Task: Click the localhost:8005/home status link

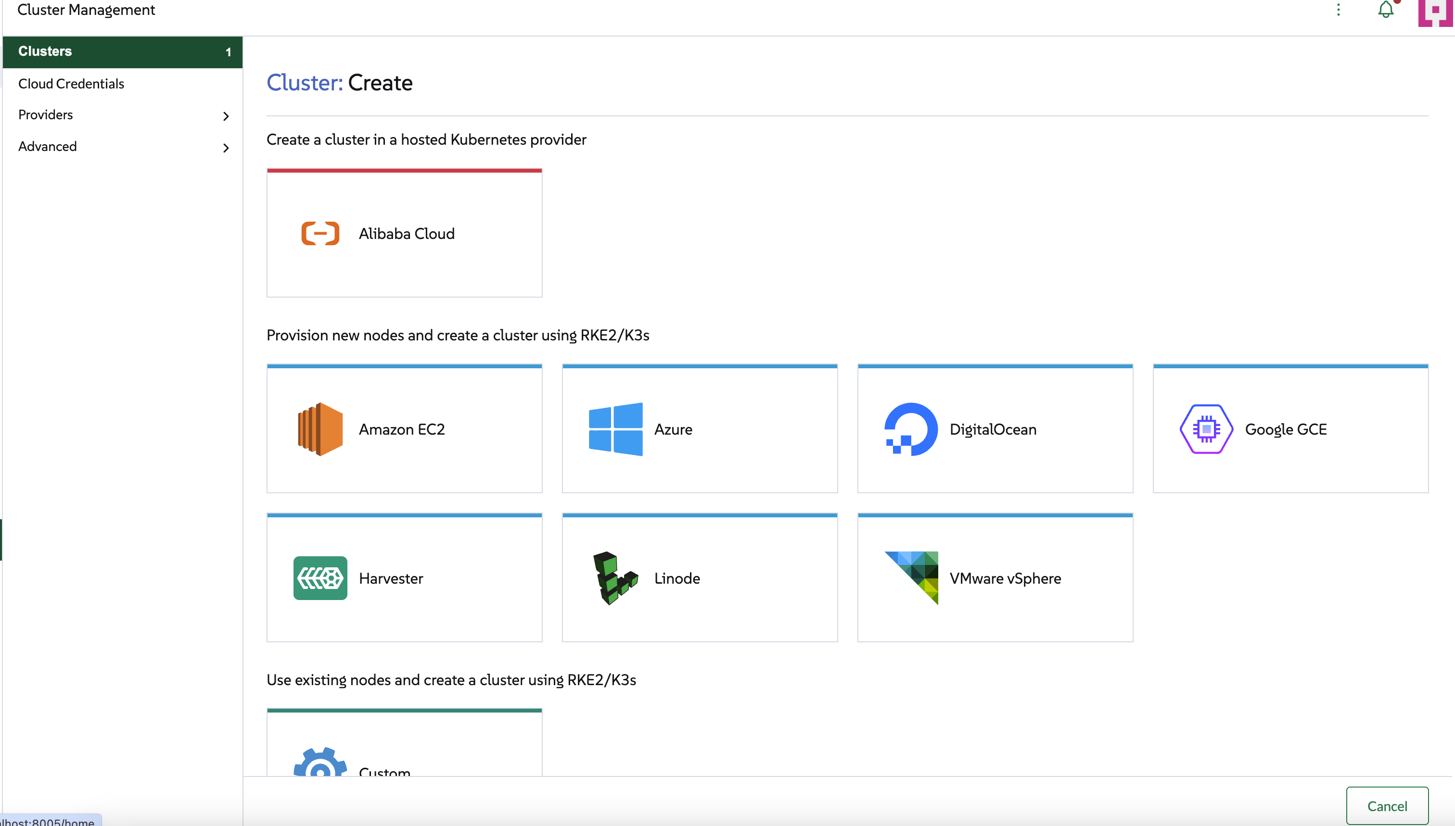Action: coord(48,821)
